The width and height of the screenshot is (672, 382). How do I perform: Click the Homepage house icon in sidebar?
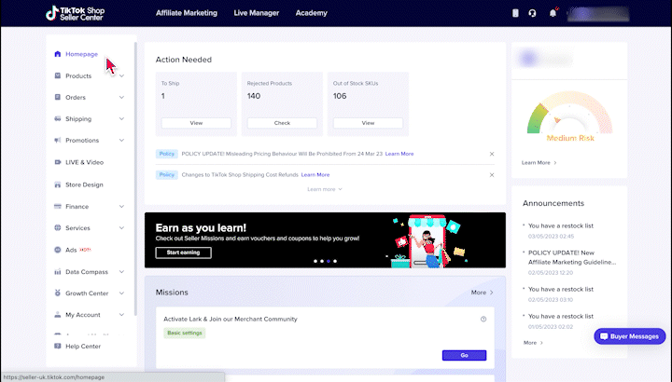58,54
